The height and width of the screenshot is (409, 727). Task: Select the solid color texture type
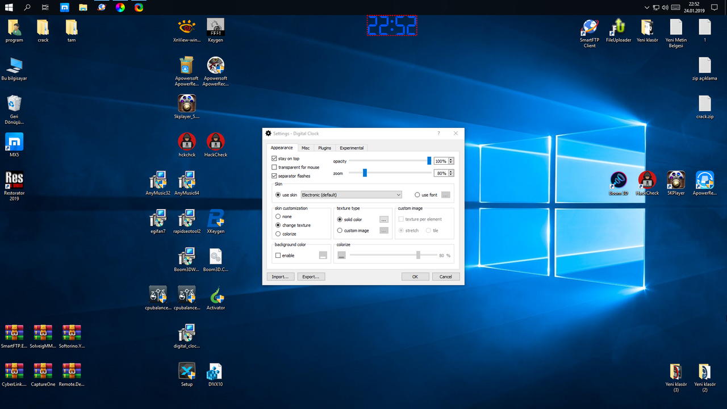(x=340, y=219)
